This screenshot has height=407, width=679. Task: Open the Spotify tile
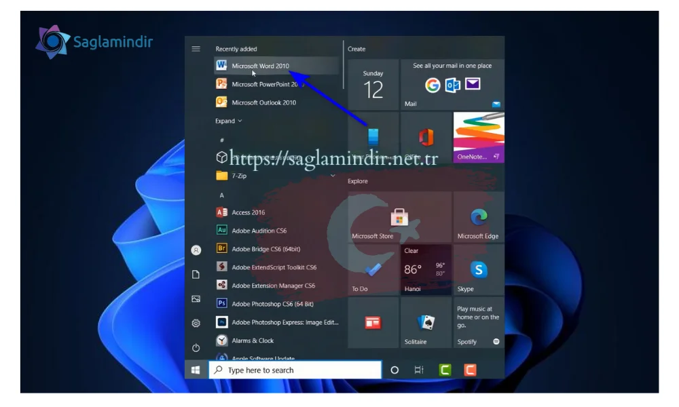[479, 322]
